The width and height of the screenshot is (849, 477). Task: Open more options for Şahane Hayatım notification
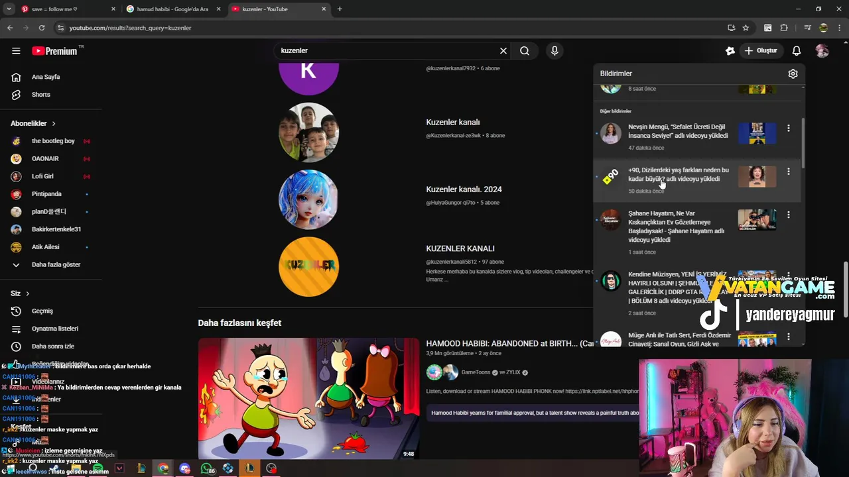788,215
